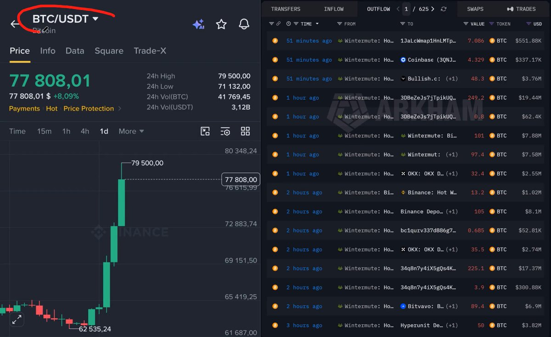The height and width of the screenshot is (337, 551).
Task: Expand the chevron after Price Protection
Action: click(120, 108)
